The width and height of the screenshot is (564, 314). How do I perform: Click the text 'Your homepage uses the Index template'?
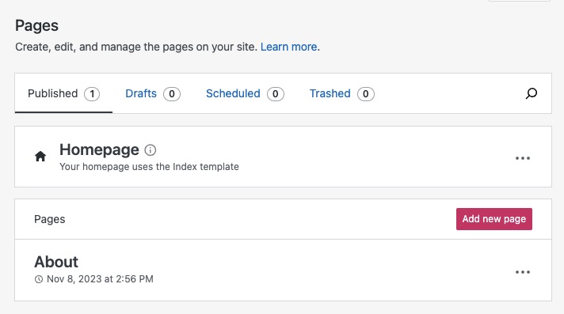(x=149, y=167)
